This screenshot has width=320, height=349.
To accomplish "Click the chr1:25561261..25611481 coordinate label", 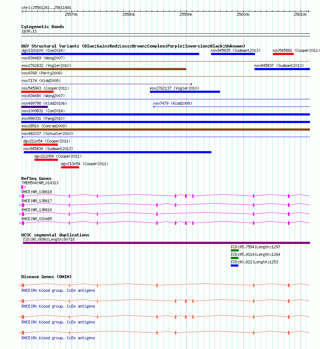I will point(46,8).
